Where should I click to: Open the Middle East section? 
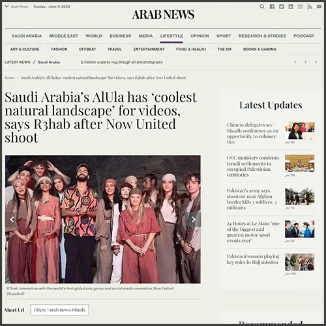[x=64, y=36]
